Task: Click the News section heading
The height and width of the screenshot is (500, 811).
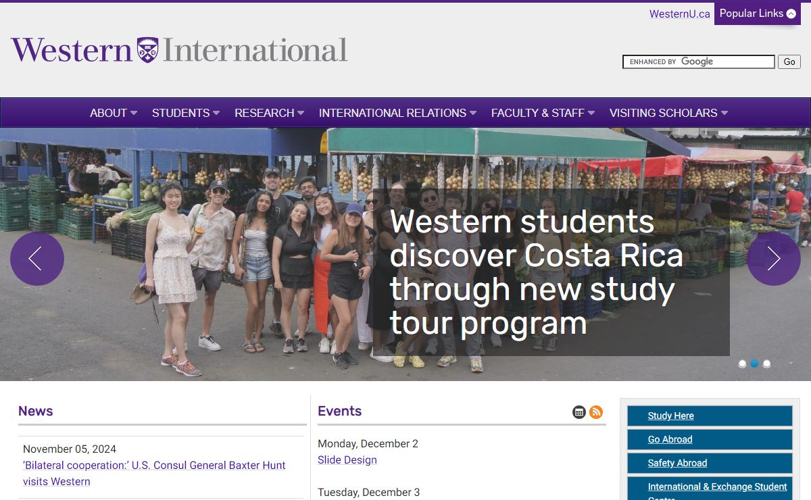Action: pos(36,411)
